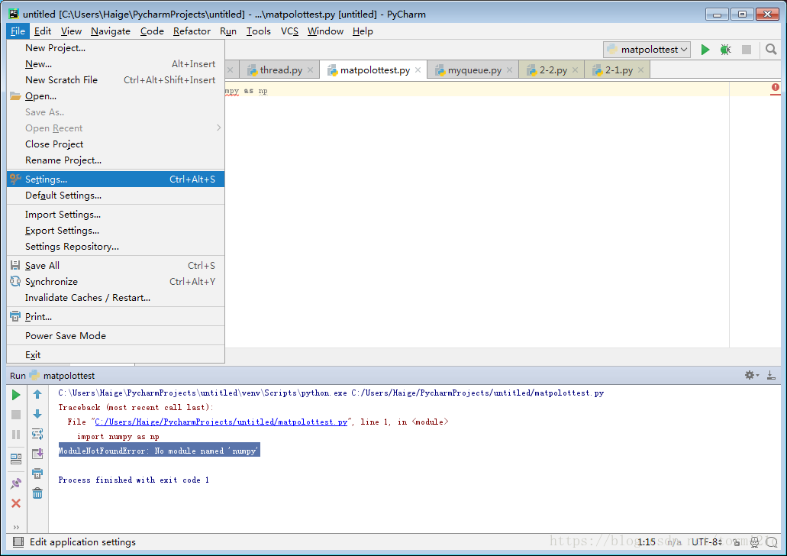
Task: Click the 1:15 caret position in the status bar
Action: click(x=647, y=542)
